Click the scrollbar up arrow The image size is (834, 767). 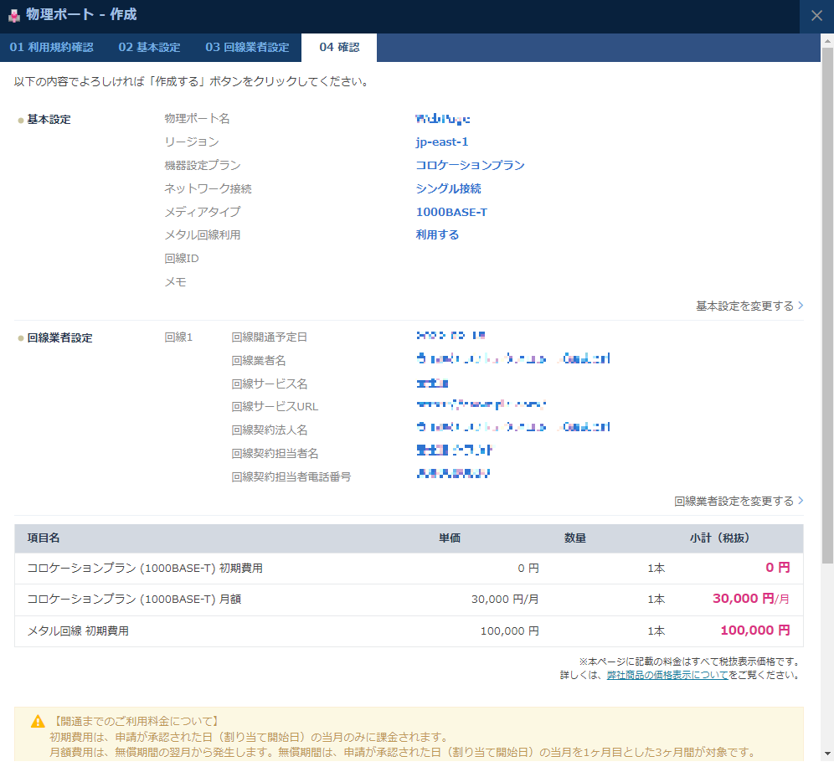(x=827, y=40)
